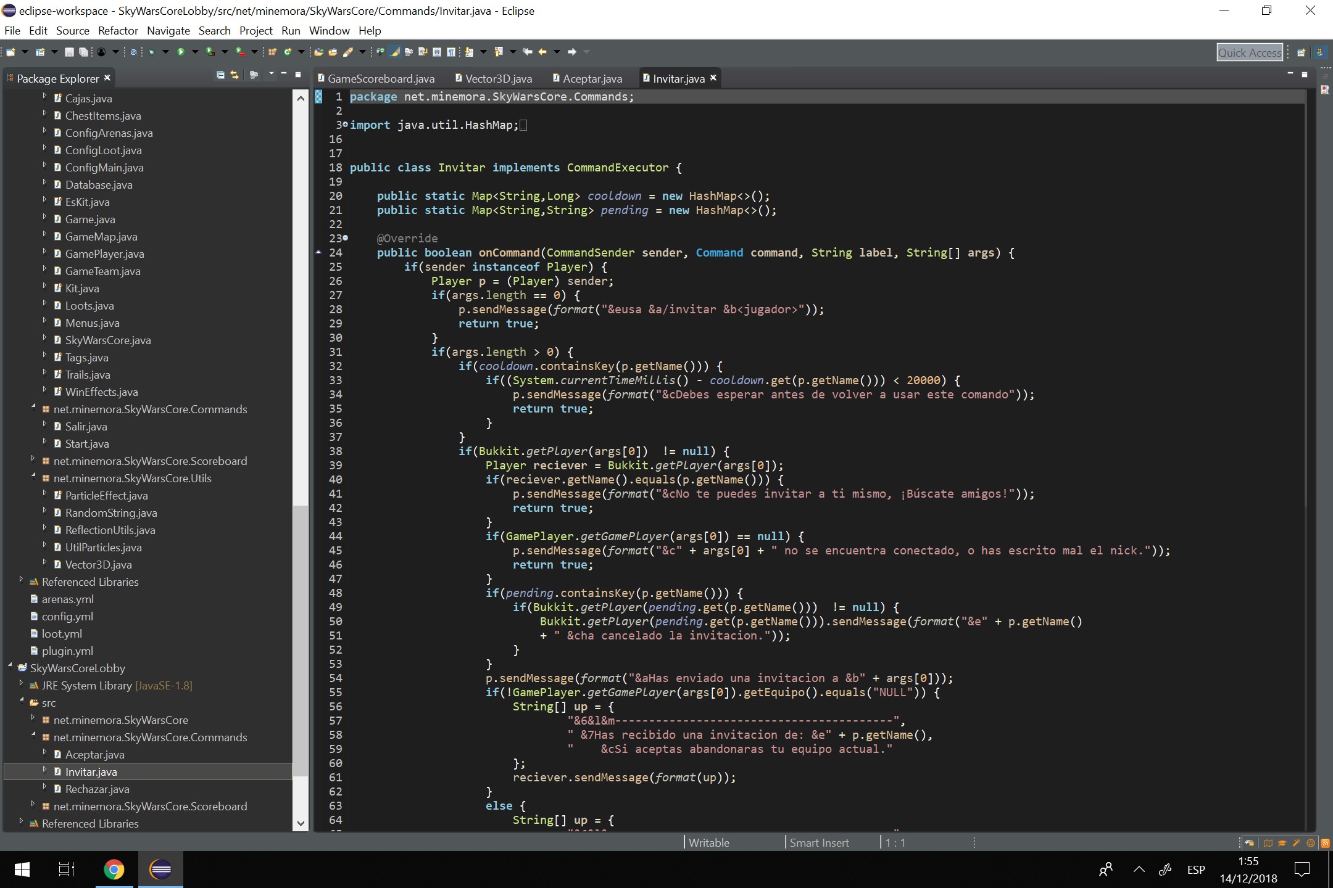Toggle Link with Editor in Package Explorer
The width and height of the screenshot is (1333, 888).
pyautogui.click(x=235, y=75)
